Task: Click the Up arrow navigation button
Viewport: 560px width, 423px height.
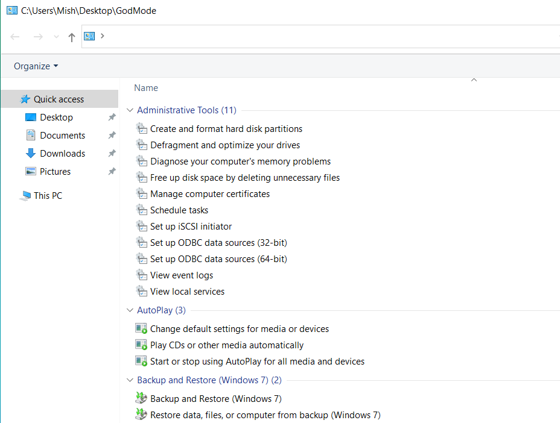Action: (x=72, y=37)
